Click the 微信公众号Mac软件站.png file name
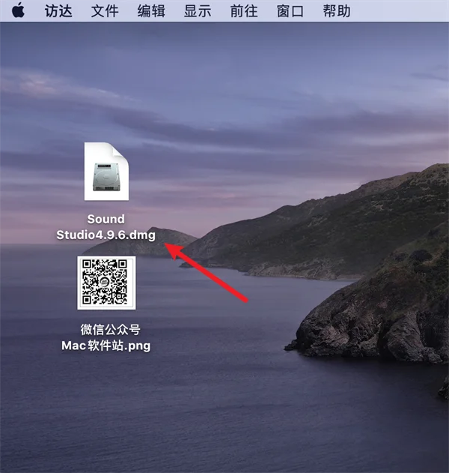This screenshot has width=449, height=473. coord(106,337)
